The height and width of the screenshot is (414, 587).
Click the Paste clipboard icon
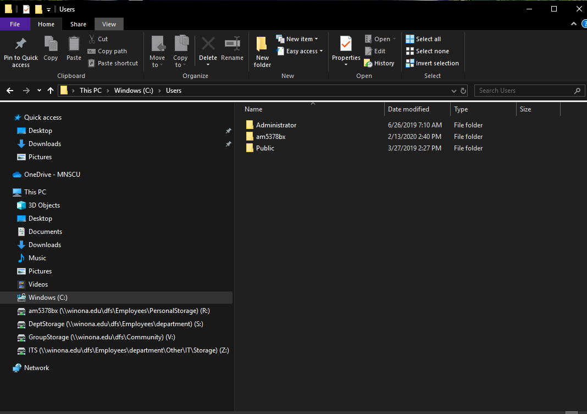[74, 44]
